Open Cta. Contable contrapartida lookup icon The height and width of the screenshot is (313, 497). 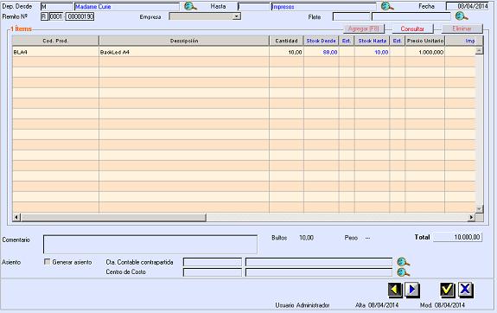(403, 262)
